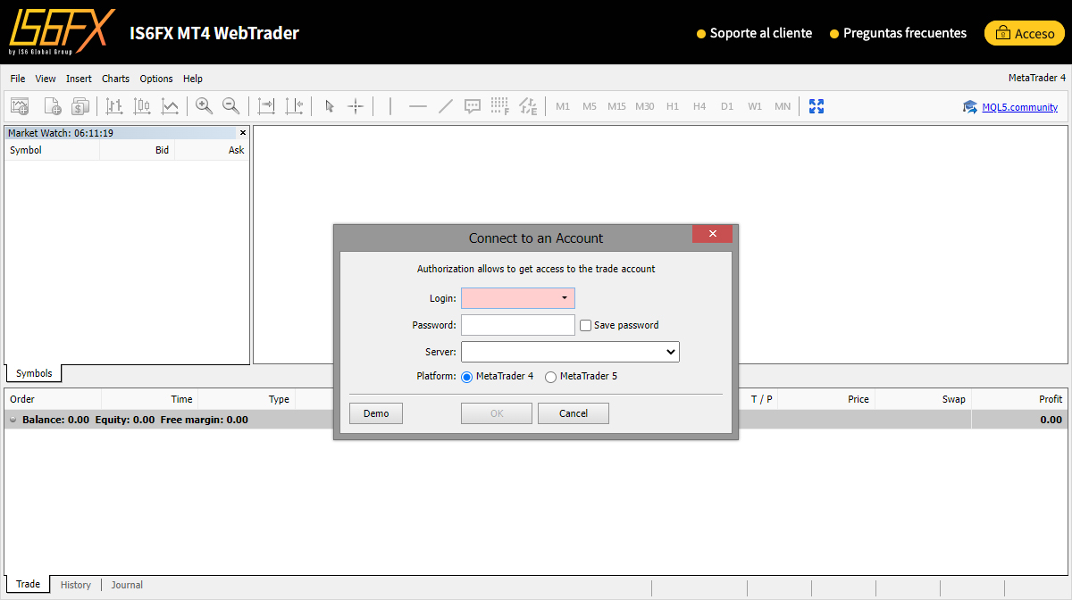This screenshot has width=1072, height=600.
Task: Enable the Save password checkbox
Action: [586, 326]
